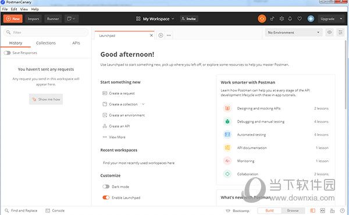Open Monitoring lesson row
This screenshot has height=215, width=349.
click(276, 161)
